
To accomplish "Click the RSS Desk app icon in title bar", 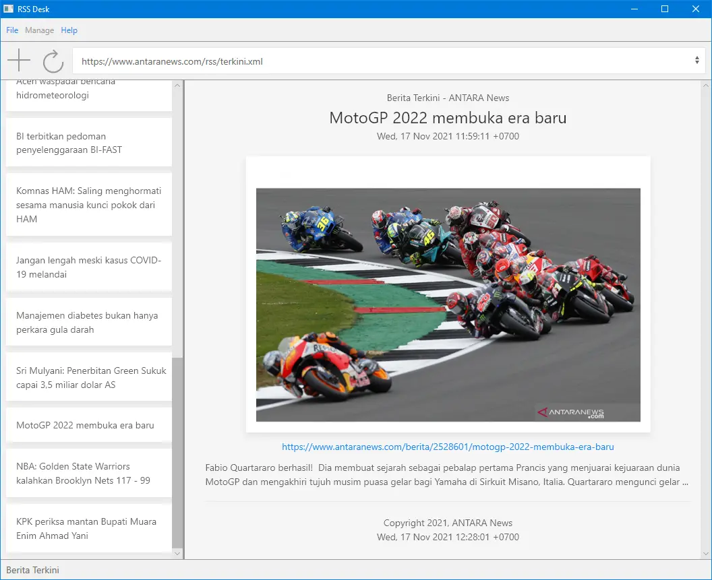I will click(9, 9).
